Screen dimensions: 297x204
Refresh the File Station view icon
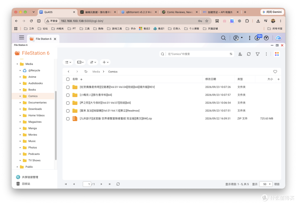249,54
